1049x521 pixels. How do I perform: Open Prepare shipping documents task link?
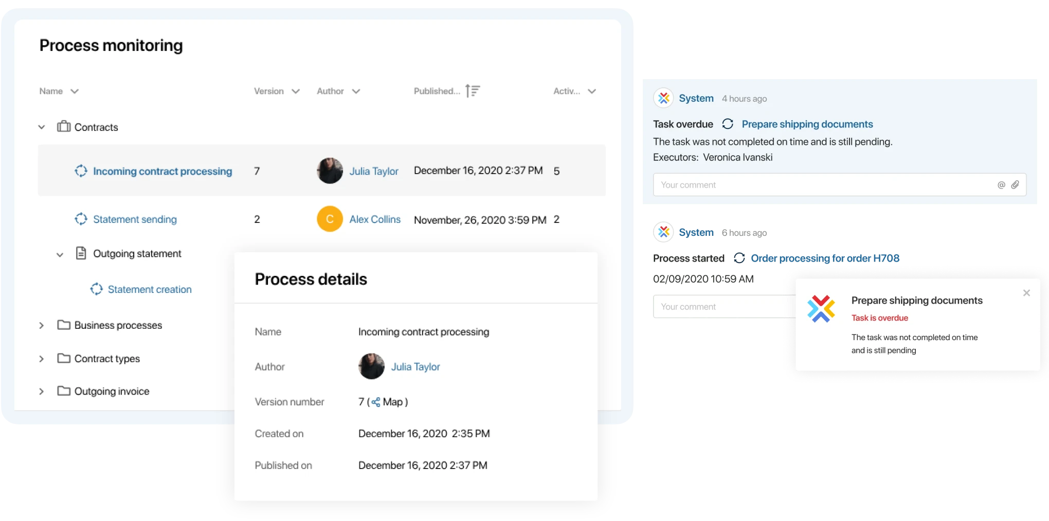click(x=807, y=124)
